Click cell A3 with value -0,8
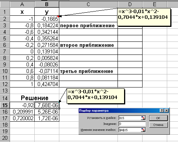178x142 pixels. point(22,25)
